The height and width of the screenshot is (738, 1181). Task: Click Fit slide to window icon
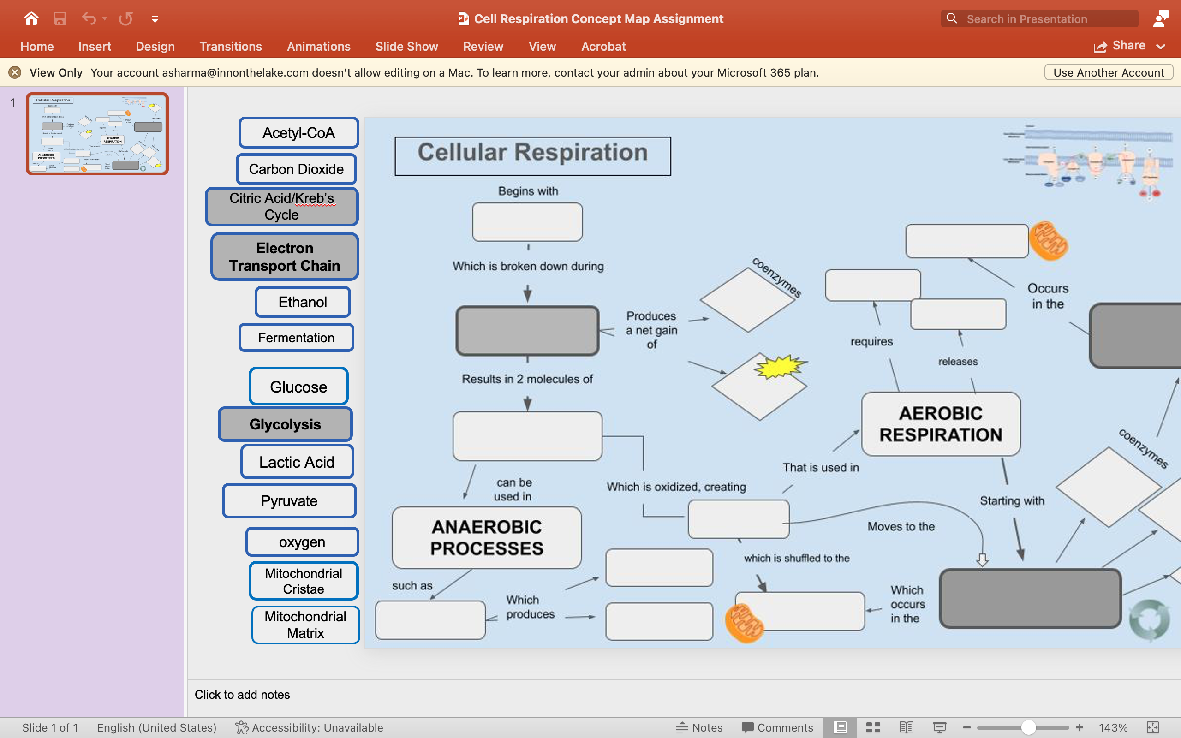pos(1153,727)
